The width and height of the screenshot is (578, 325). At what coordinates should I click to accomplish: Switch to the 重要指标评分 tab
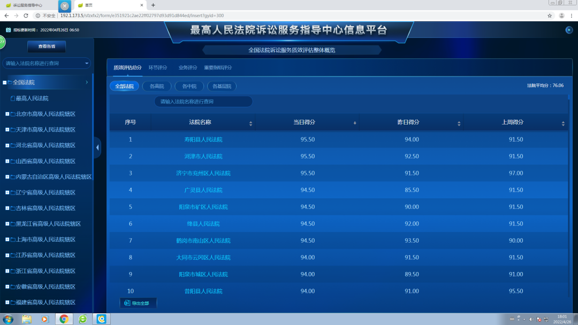[x=218, y=68]
